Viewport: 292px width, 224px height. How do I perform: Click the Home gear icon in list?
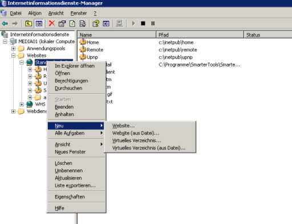(83, 42)
